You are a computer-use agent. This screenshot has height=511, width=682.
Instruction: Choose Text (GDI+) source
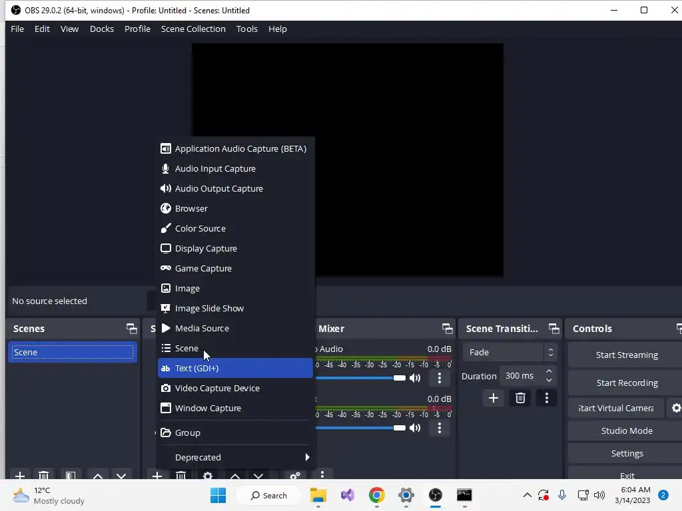(235, 368)
